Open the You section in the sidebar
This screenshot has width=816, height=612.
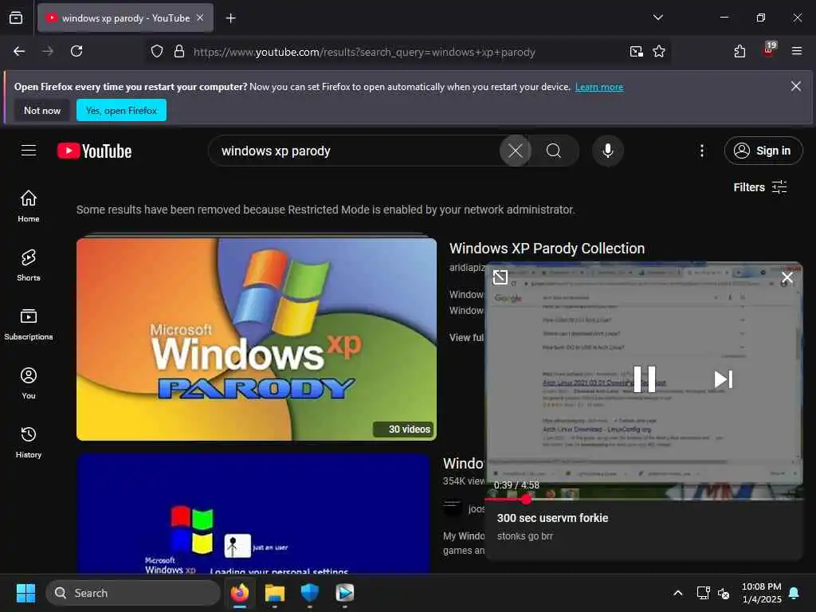pyautogui.click(x=29, y=383)
